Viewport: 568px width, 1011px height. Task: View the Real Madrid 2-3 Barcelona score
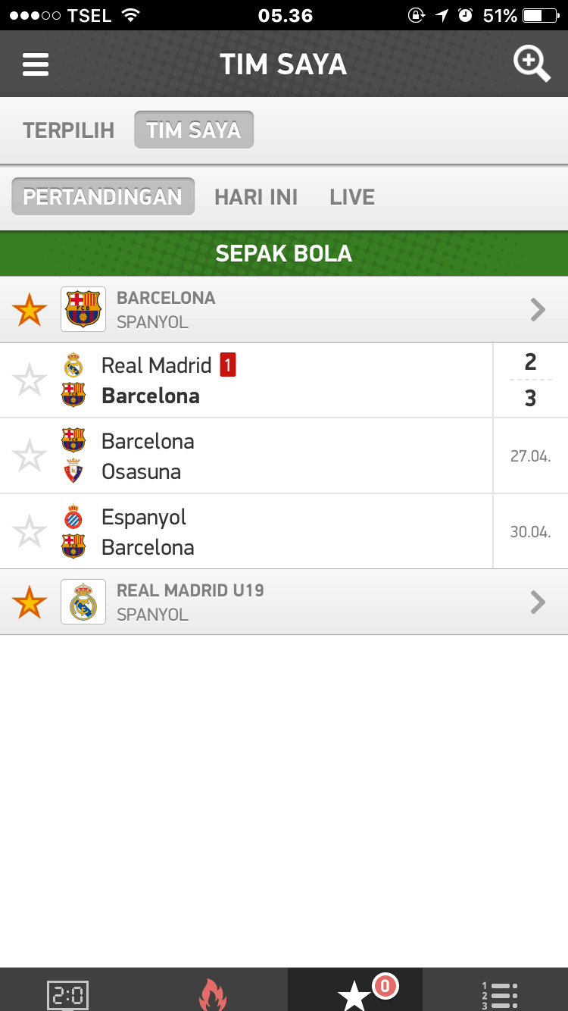click(530, 379)
